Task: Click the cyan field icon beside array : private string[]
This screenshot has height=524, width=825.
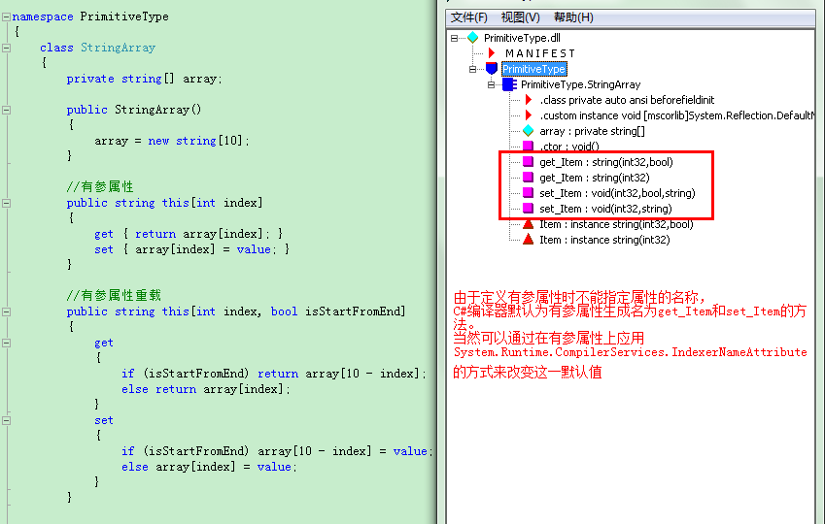Action: click(x=529, y=131)
